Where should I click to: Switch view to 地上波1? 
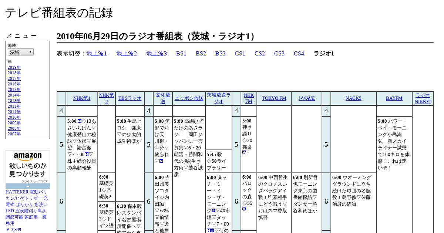97,54
